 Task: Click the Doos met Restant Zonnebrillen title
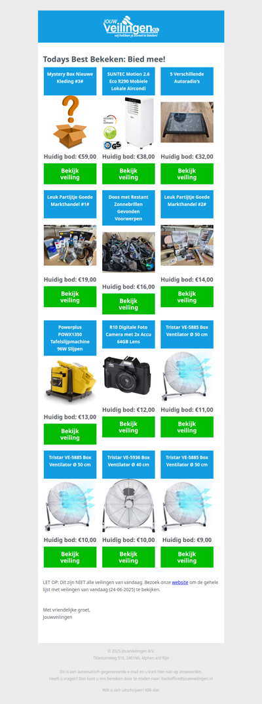coord(128,207)
